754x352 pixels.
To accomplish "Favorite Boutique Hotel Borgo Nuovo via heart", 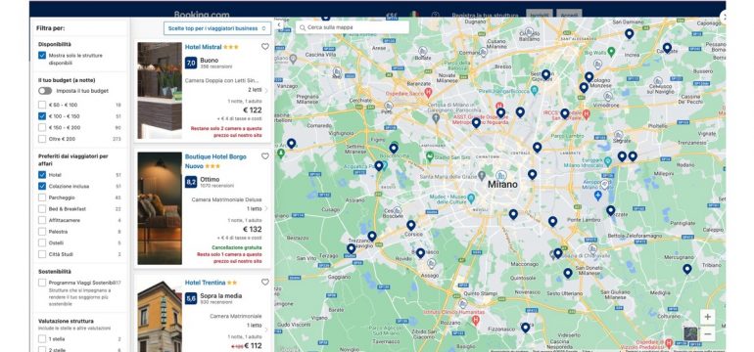I will tap(265, 156).
